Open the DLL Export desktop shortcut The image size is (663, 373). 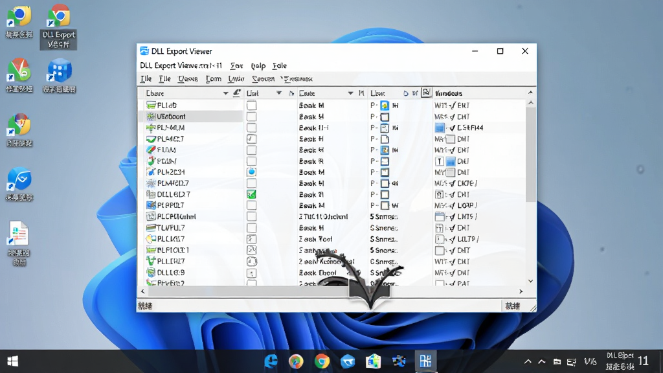[58, 26]
